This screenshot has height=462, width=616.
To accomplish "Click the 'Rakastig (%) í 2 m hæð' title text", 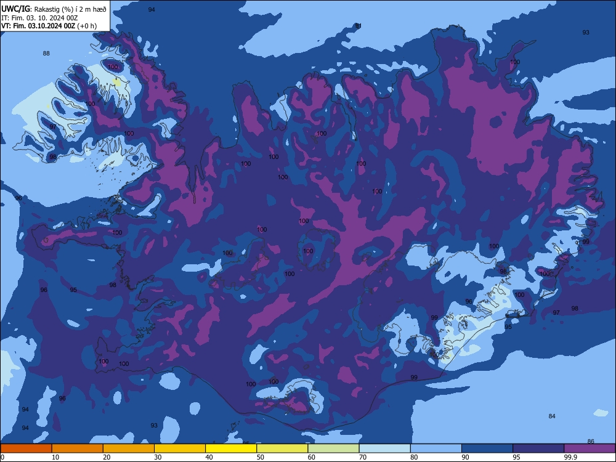I will pos(70,9).
